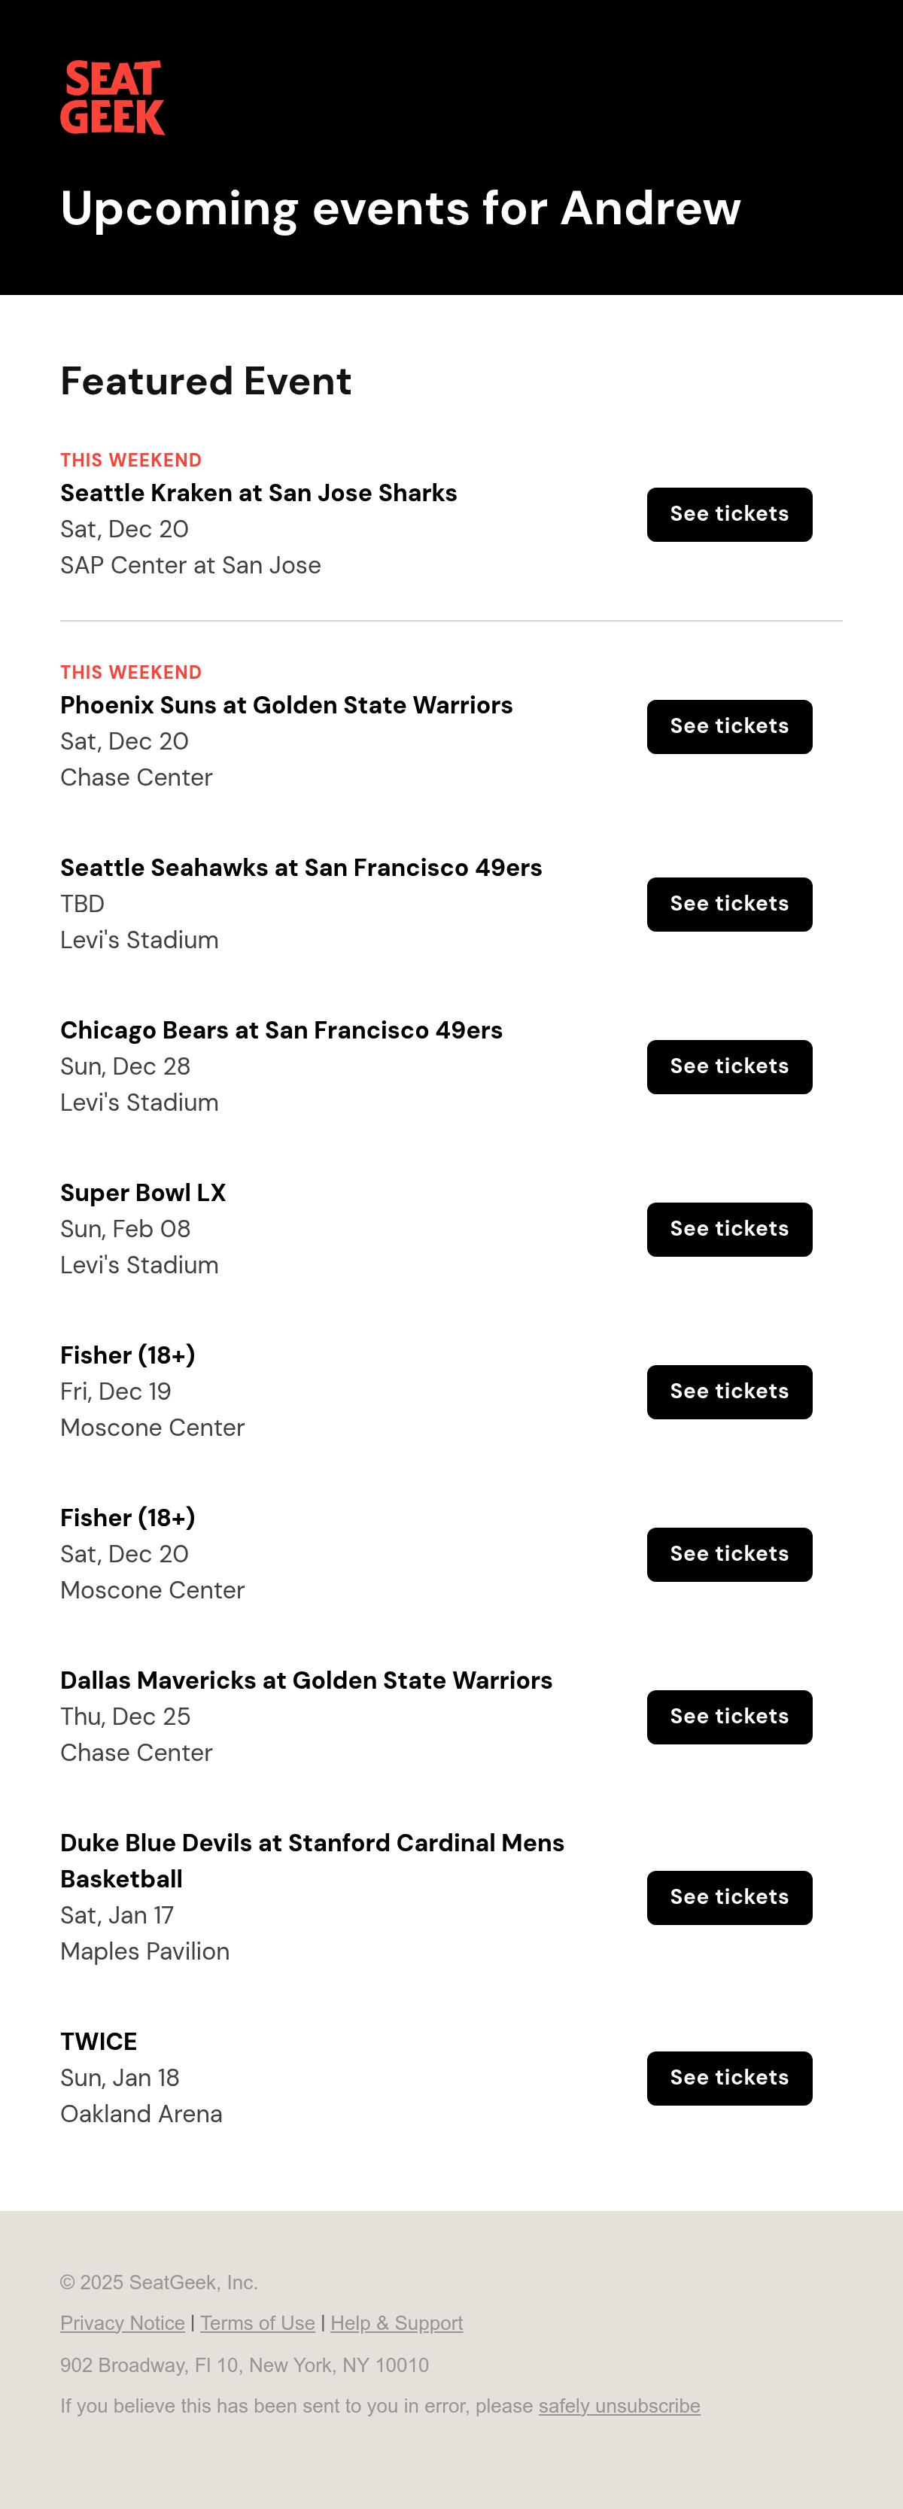Open the TWICE event title
Image resolution: width=903 pixels, height=2509 pixels.
point(99,2042)
